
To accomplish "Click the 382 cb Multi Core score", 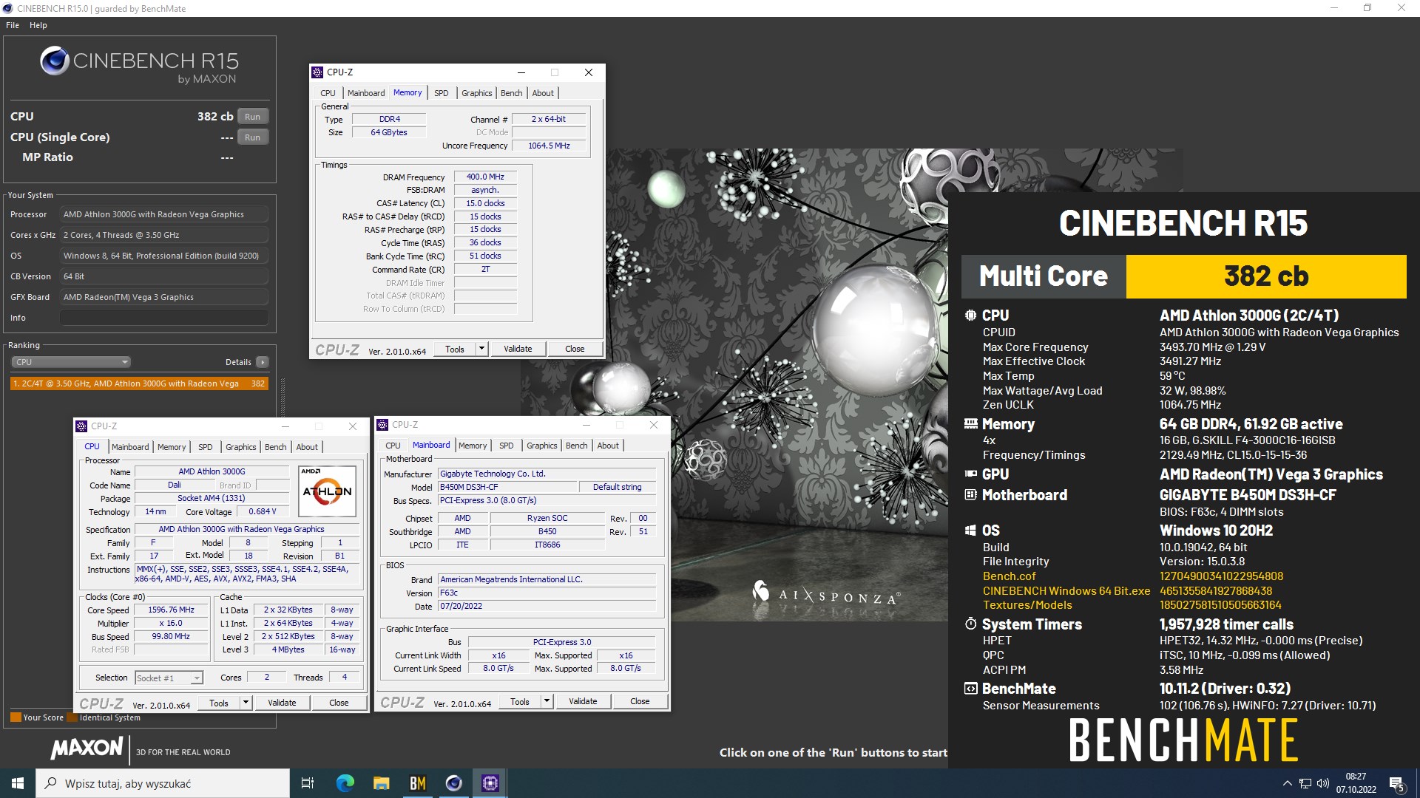I will point(1266,276).
